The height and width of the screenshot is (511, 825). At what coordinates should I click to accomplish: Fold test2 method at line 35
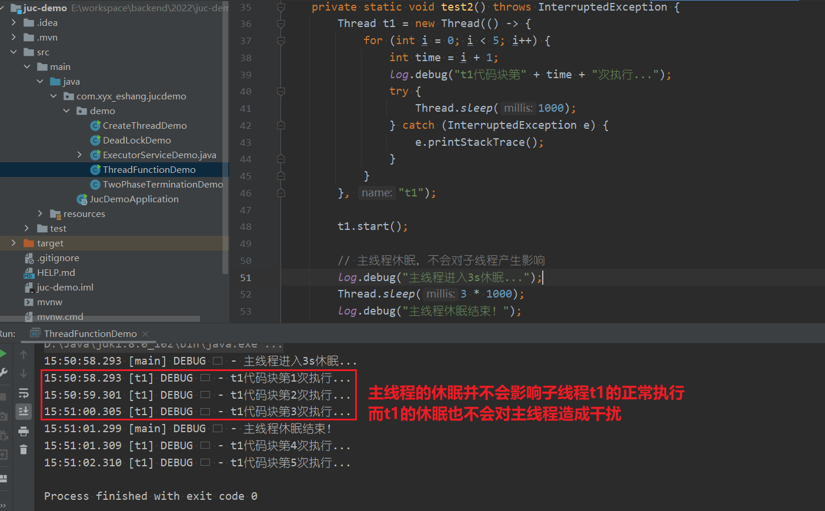(281, 7)
